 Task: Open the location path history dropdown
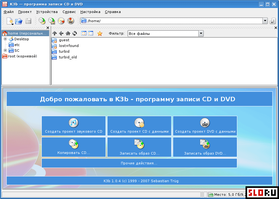tap(265, 21)
